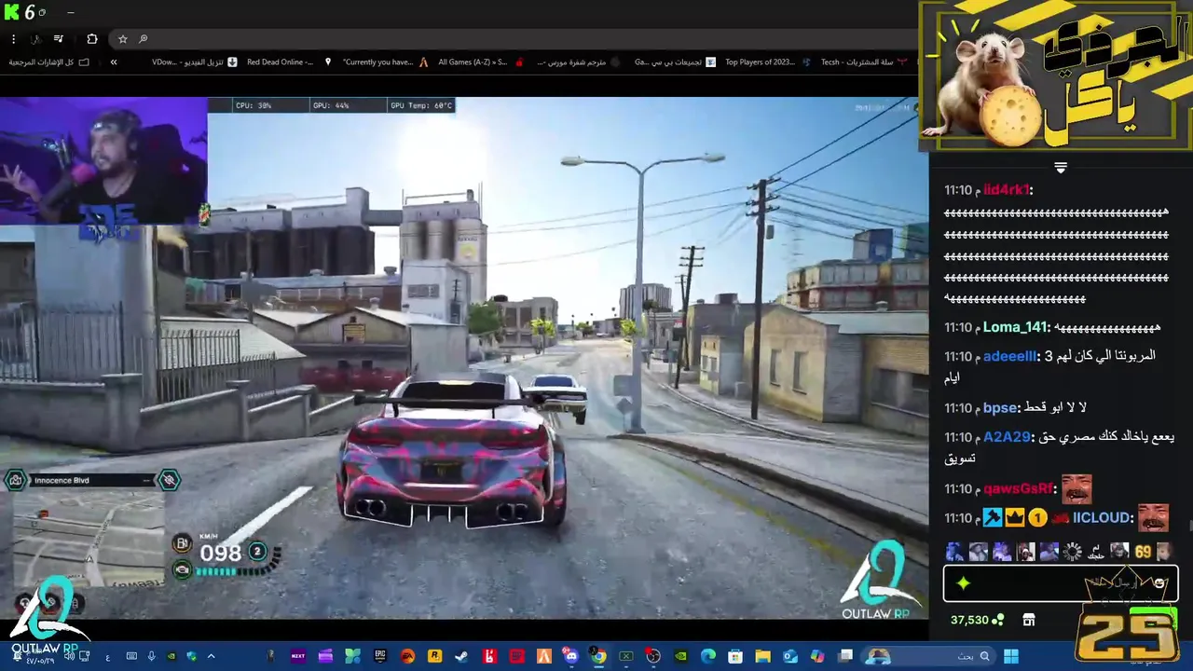Click username Loma_141 in chat
The image size is (1193, 671).
[1016, 327]
